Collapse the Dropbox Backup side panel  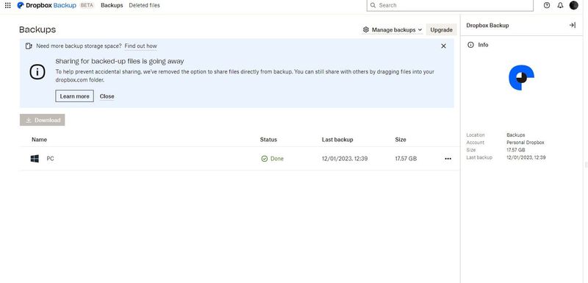573,25
